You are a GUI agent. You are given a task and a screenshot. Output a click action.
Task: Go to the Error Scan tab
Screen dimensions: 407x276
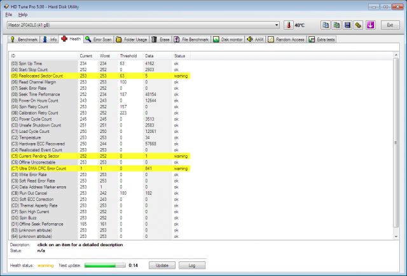[99, 39]
